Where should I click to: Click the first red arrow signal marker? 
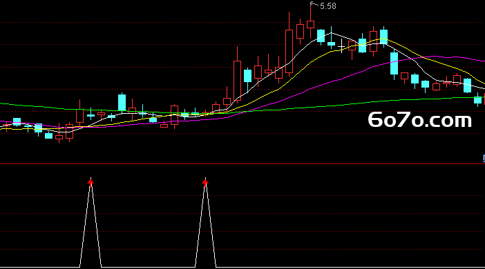(91, 183)
